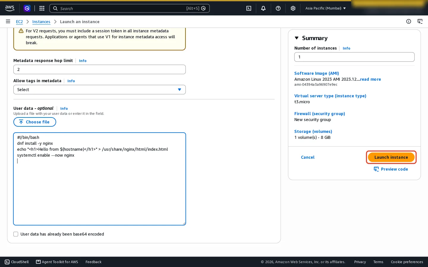Go to Instances breadcrumb
This screenshot has width=428, height=267.
41,22
